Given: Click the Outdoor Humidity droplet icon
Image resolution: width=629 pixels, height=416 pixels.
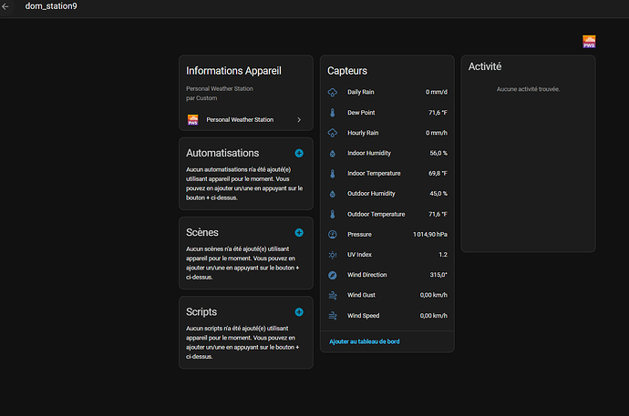Looking at the screenshot, I should [333, 194].
